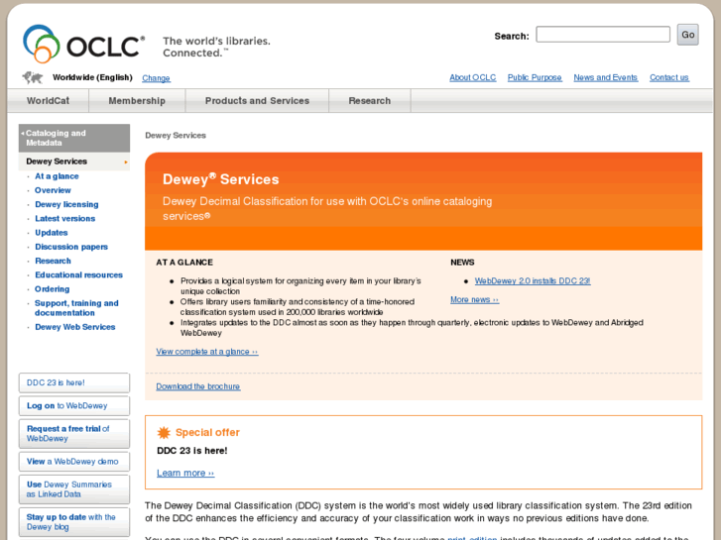Open the About OCLC link
Screen dimensions: 721x540
pyautogui.click(x=473, y=77)
